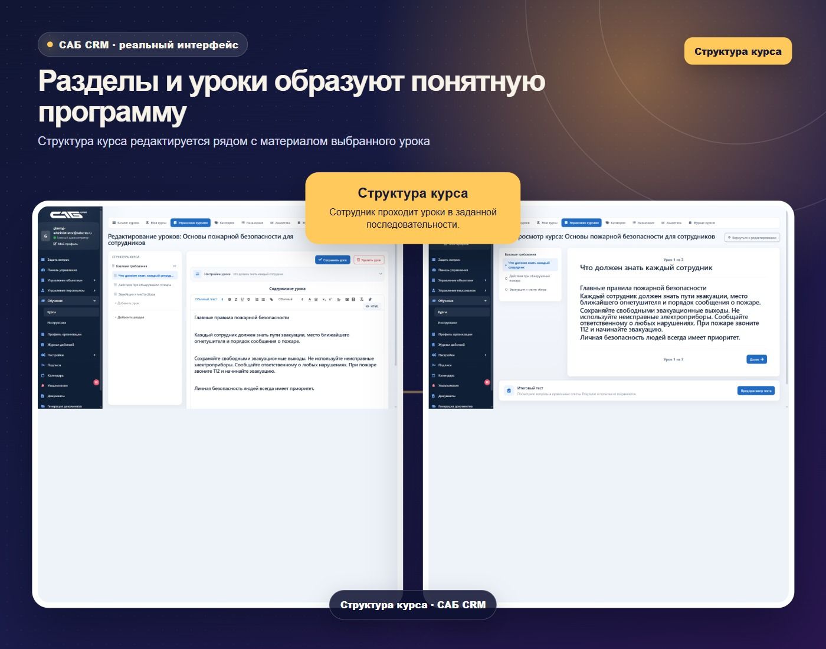
Task: Delete the lesson with the red button
Action: point(369,260)
